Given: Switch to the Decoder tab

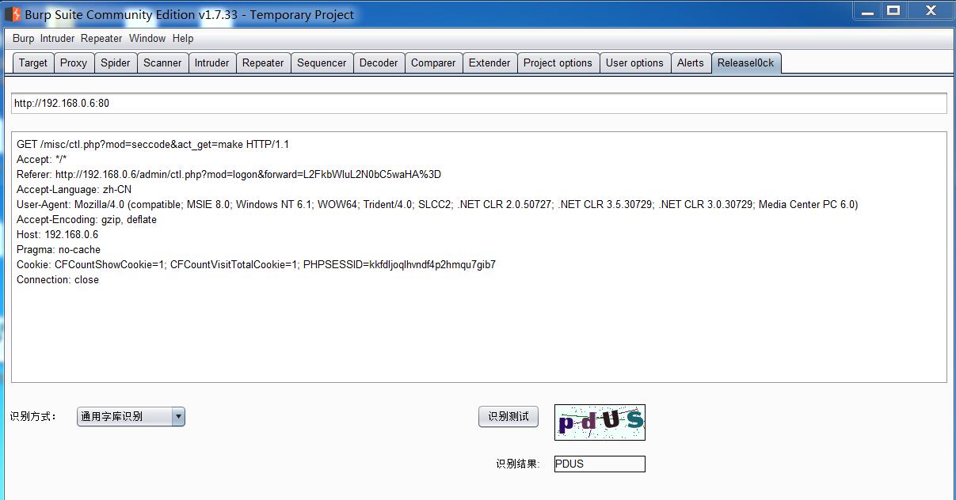Looking at the screenshot, I should tap(379, 63).
